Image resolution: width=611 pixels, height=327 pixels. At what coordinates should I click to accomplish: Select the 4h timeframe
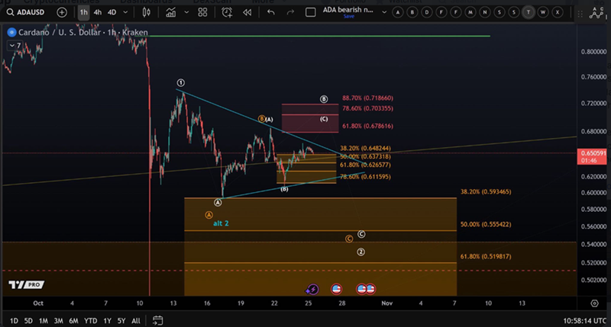point(98,12)
